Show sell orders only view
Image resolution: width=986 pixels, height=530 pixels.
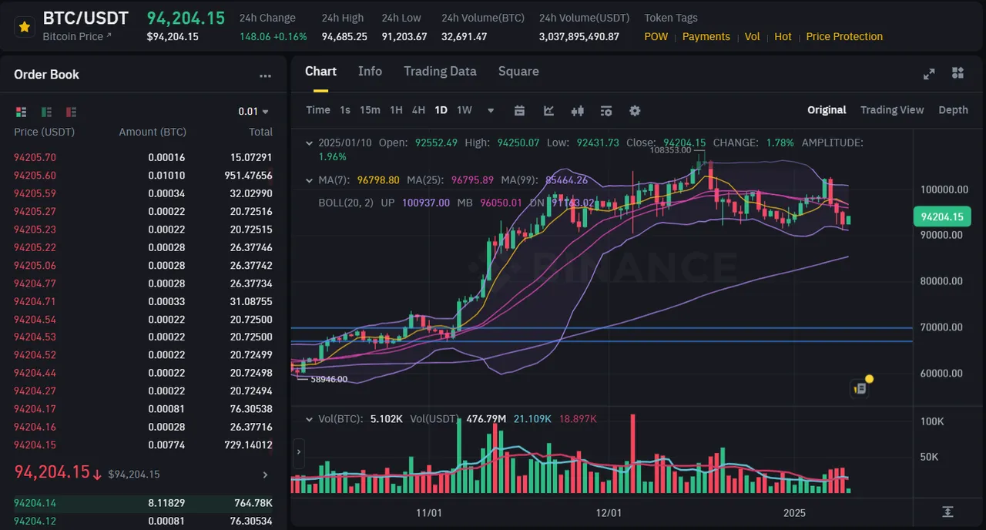click(72, 112)
